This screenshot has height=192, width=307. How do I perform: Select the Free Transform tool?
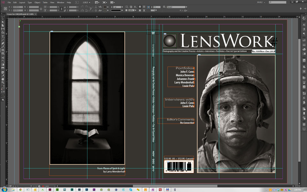coord(3,61)
